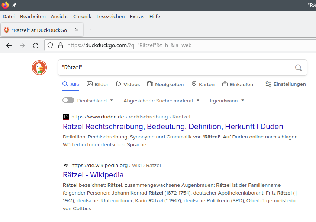The height and width of the screenshot is (222, 316).
Task: Open the Extras menu
Action: point(137,16)
